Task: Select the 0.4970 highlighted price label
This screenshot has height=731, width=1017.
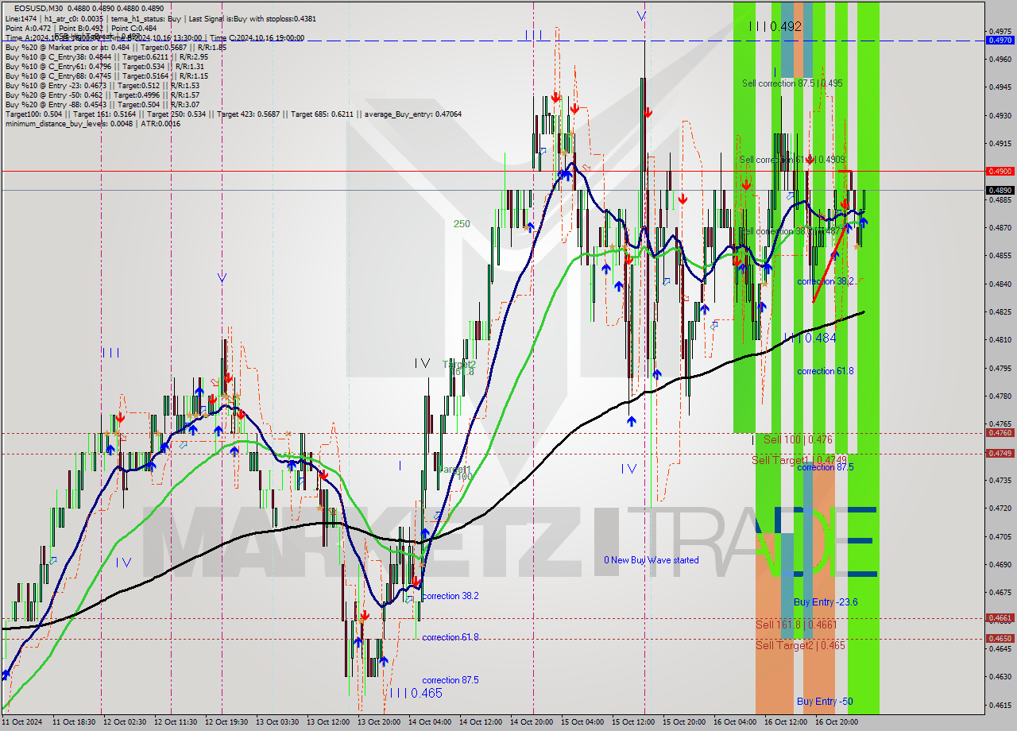Action: 999,40
